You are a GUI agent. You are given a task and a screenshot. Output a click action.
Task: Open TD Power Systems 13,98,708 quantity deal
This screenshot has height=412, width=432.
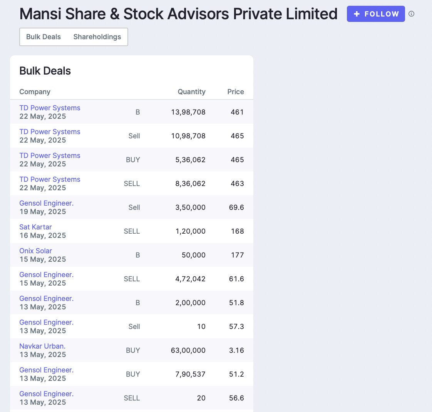pyautogui.click(x=50, y=108)
